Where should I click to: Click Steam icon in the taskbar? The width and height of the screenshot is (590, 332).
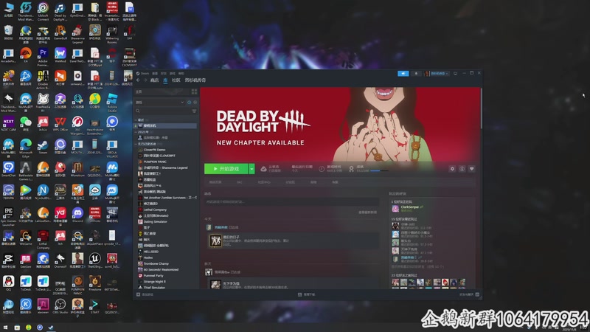51,328
